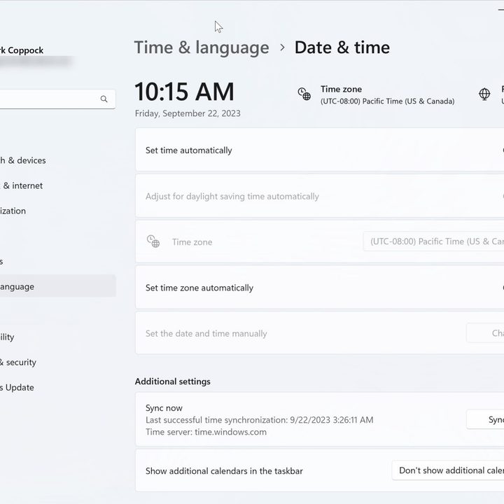This screenshot has height=504, width=504.
Task: Open the time zone dropdown Pacific Time
Action: [x=433, y=241]
